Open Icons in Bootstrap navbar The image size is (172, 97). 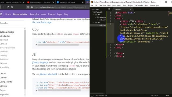coord(43,14)
